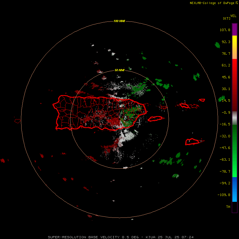This screenshot has height=239, width=239.
Task: Pick the gray near-zero segment of color bar
Action: click(x=234, y=118)
